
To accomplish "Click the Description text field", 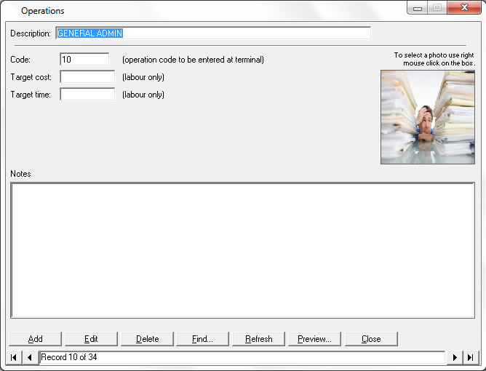I will pyautogui.click(x=213, y=33).
